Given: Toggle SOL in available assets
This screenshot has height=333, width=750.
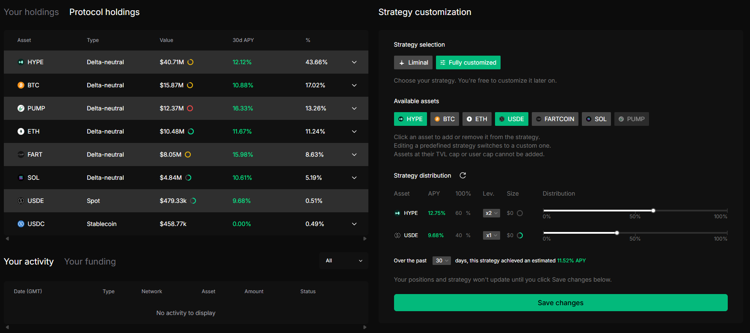Looking at the screenshot, I should click(x=596, y=119).
